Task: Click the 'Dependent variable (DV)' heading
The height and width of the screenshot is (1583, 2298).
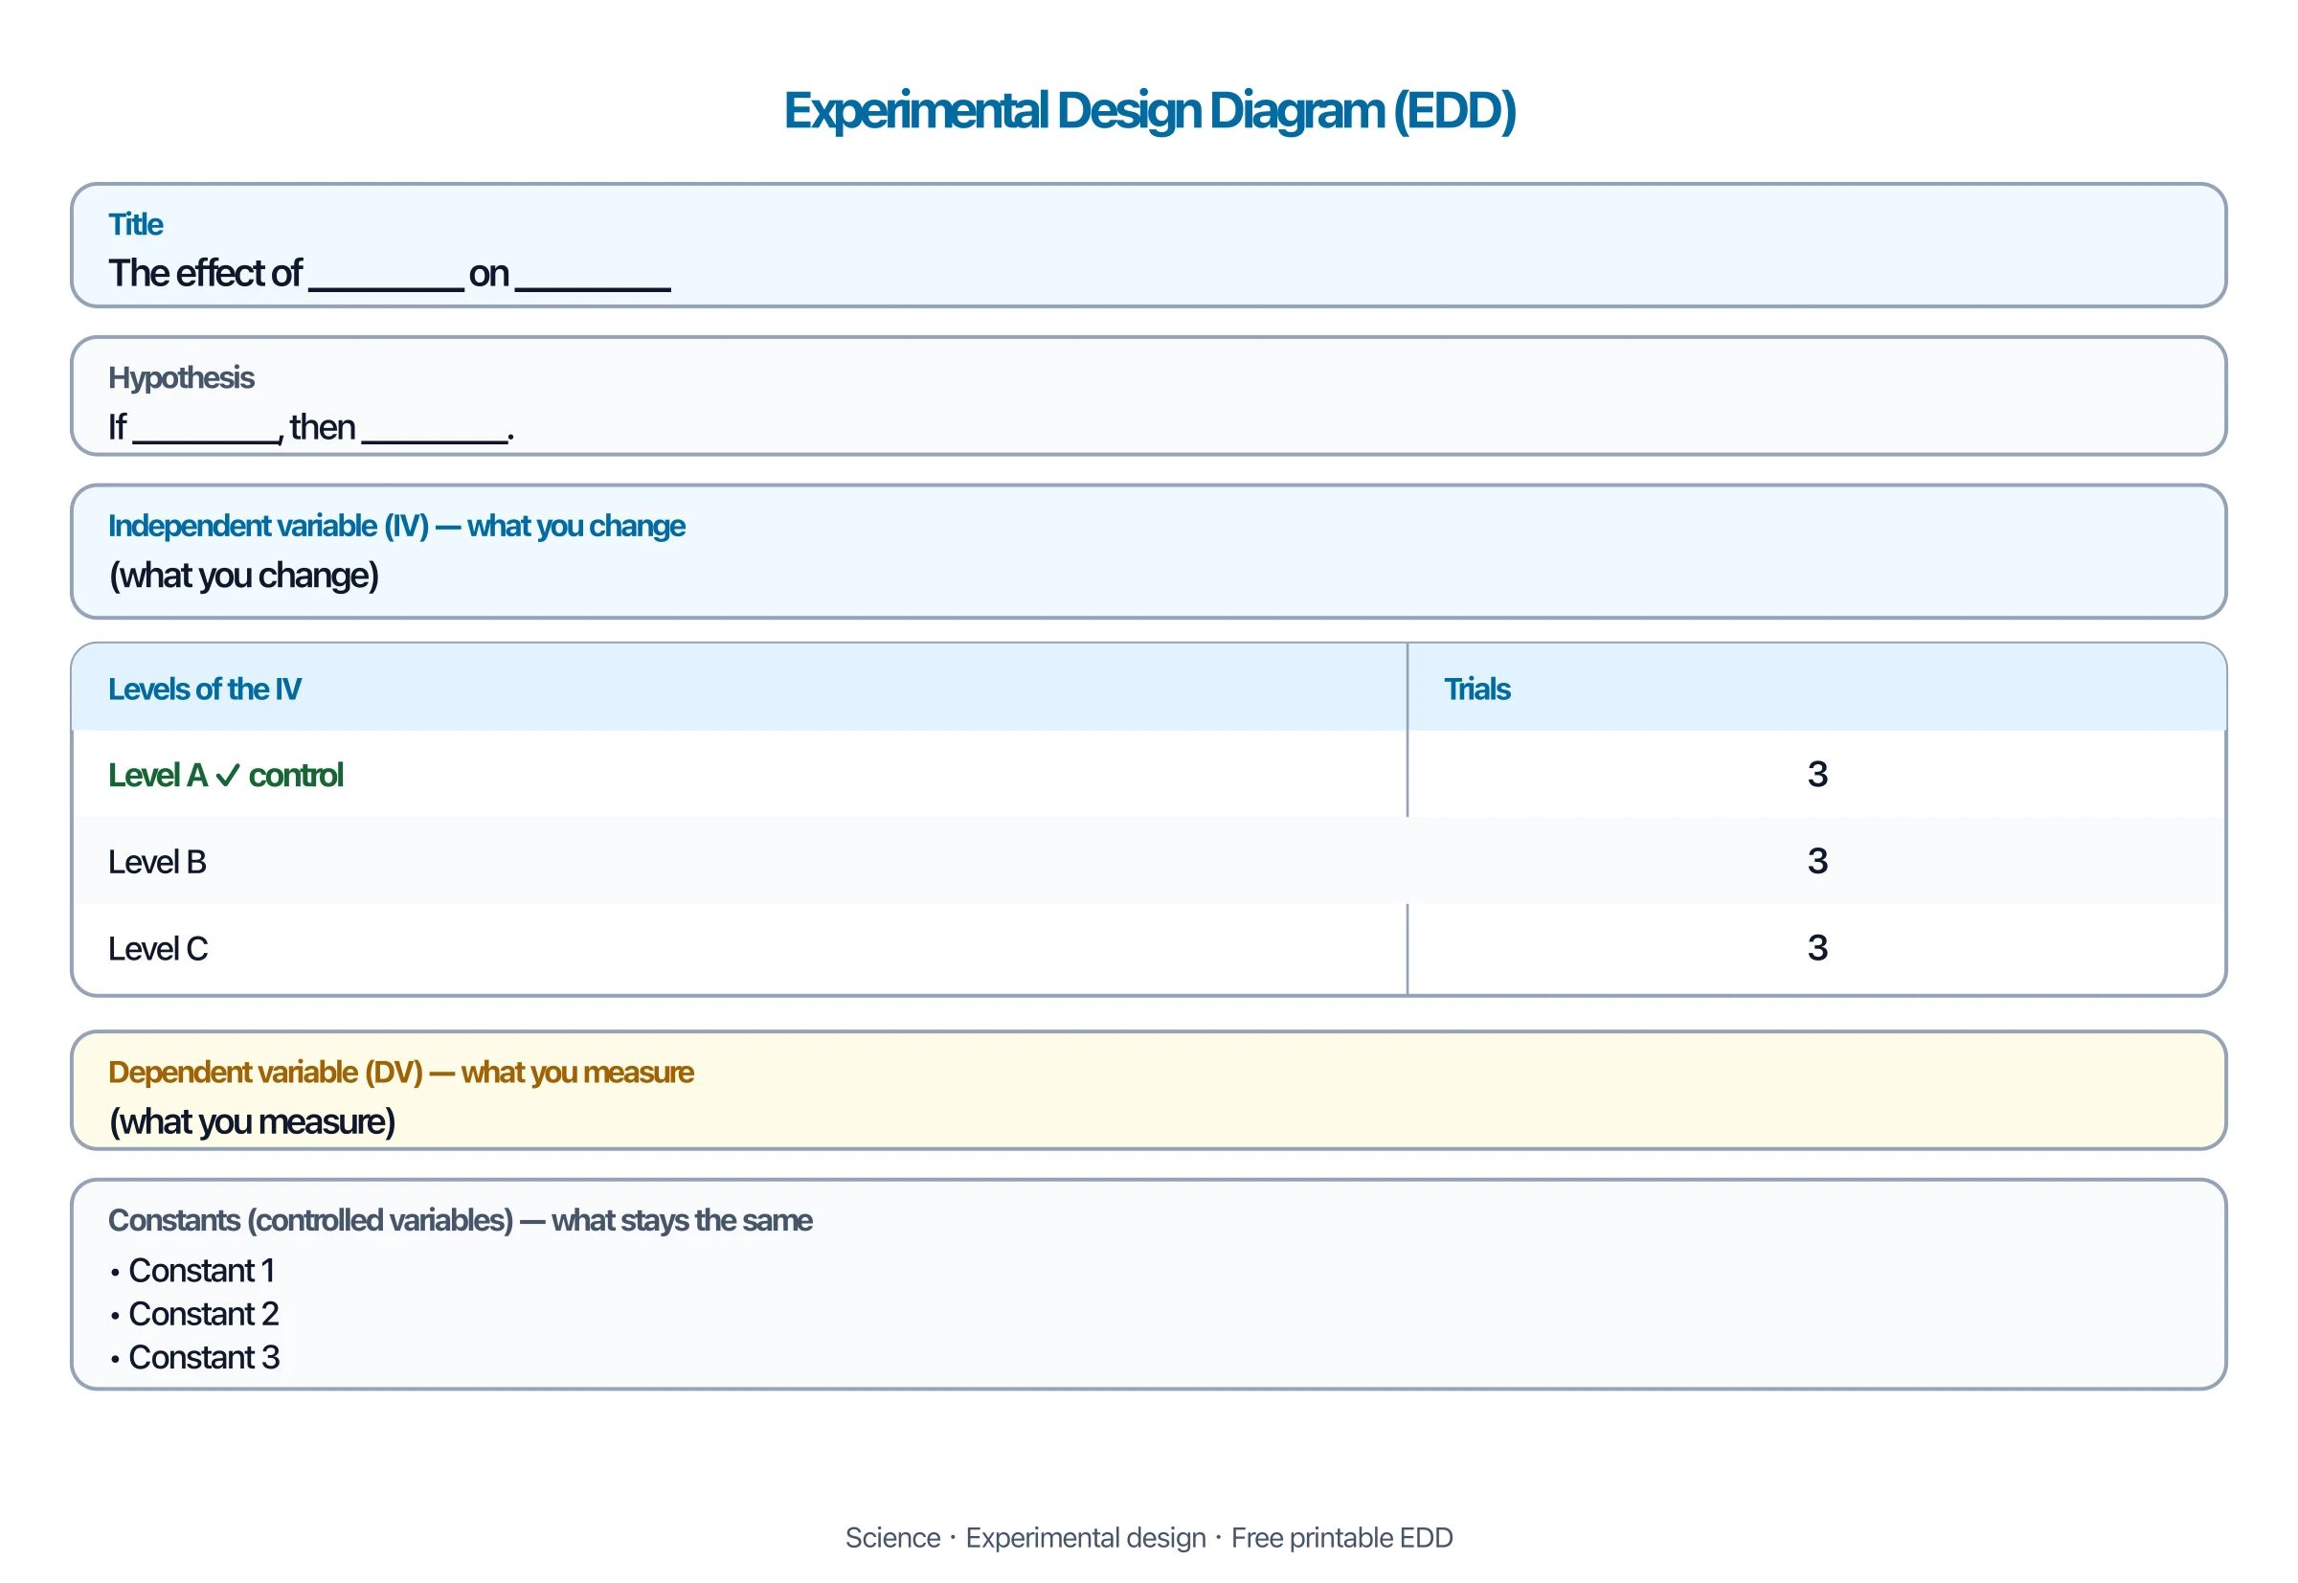Action: (400, 1073)
